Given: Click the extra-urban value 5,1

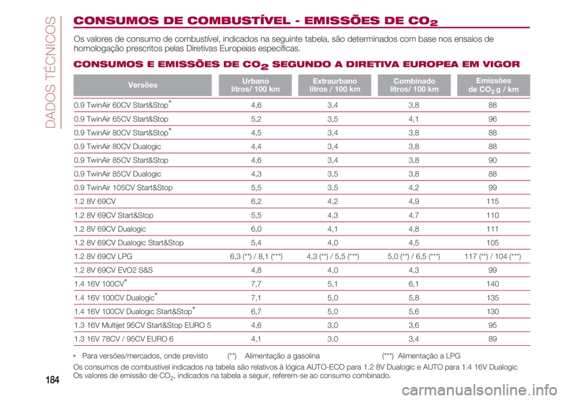Looking at the screenshot, I should click(x=333, y=284).
